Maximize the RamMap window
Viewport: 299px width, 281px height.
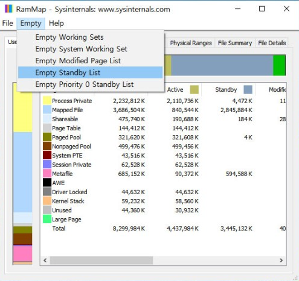point(262,9)
